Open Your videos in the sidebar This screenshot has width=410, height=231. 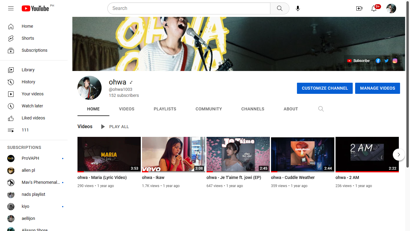[34, 94]
